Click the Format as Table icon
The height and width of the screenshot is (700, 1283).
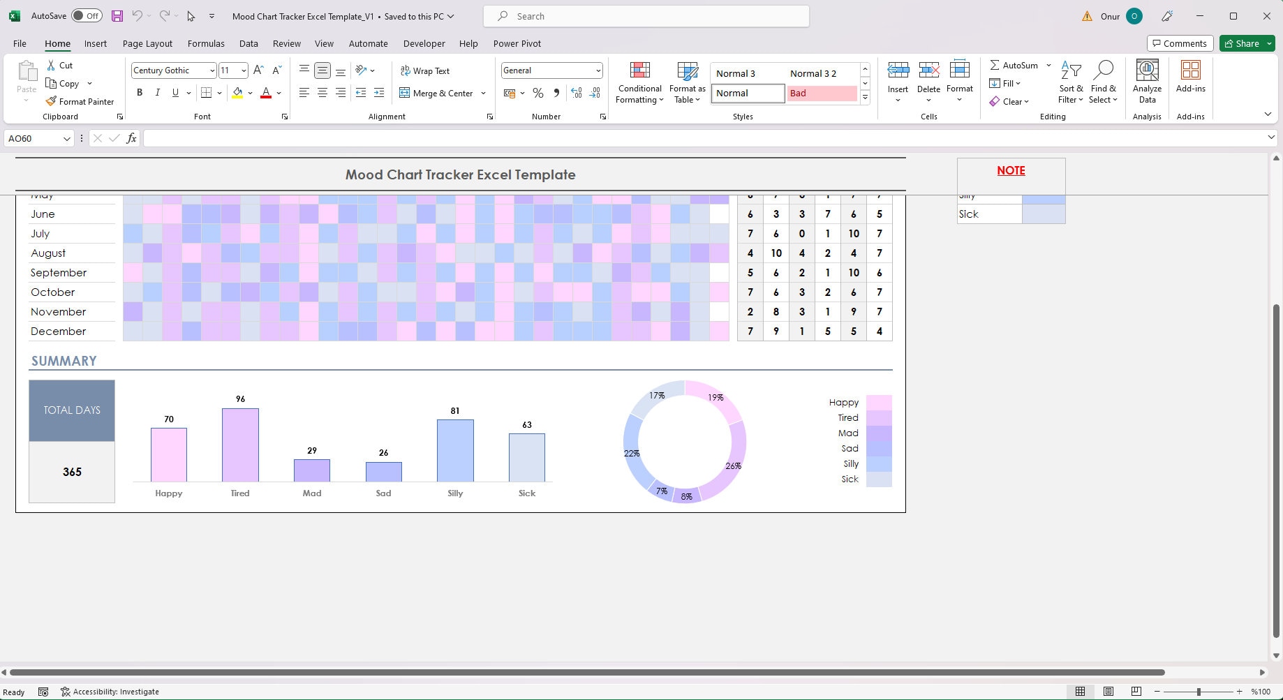(x=686, y=70)
